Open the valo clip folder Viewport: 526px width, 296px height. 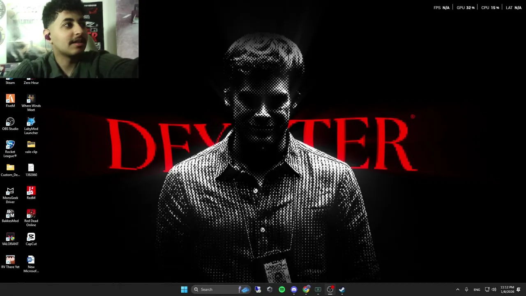coord(31,147)
